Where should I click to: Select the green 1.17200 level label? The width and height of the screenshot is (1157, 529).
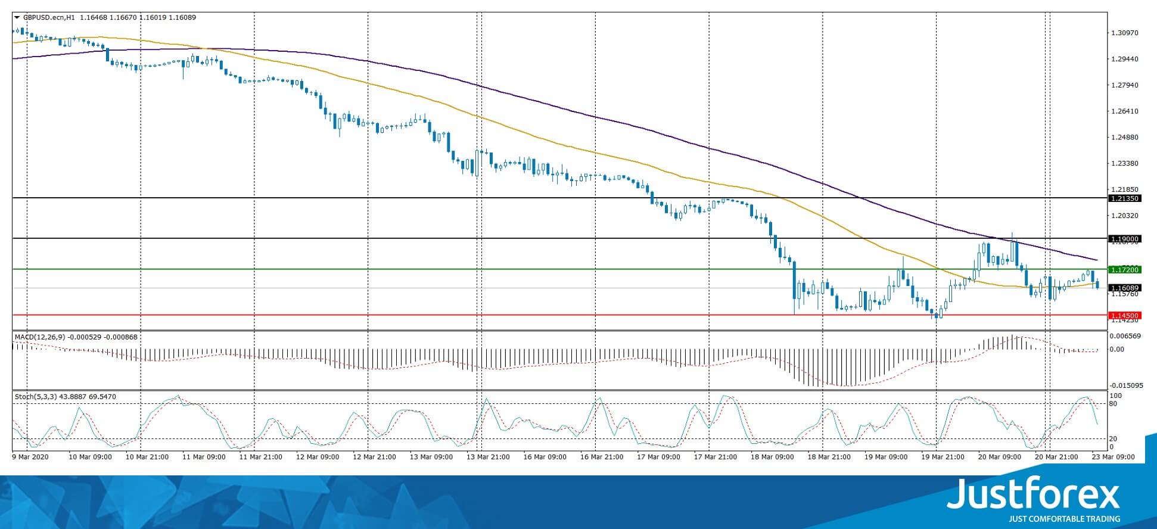point(1124,270)
